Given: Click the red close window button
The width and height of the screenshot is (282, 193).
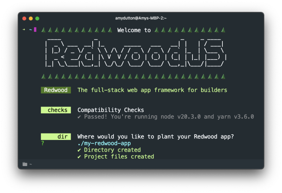Looking at the screenshot, I should coord(24,19).
